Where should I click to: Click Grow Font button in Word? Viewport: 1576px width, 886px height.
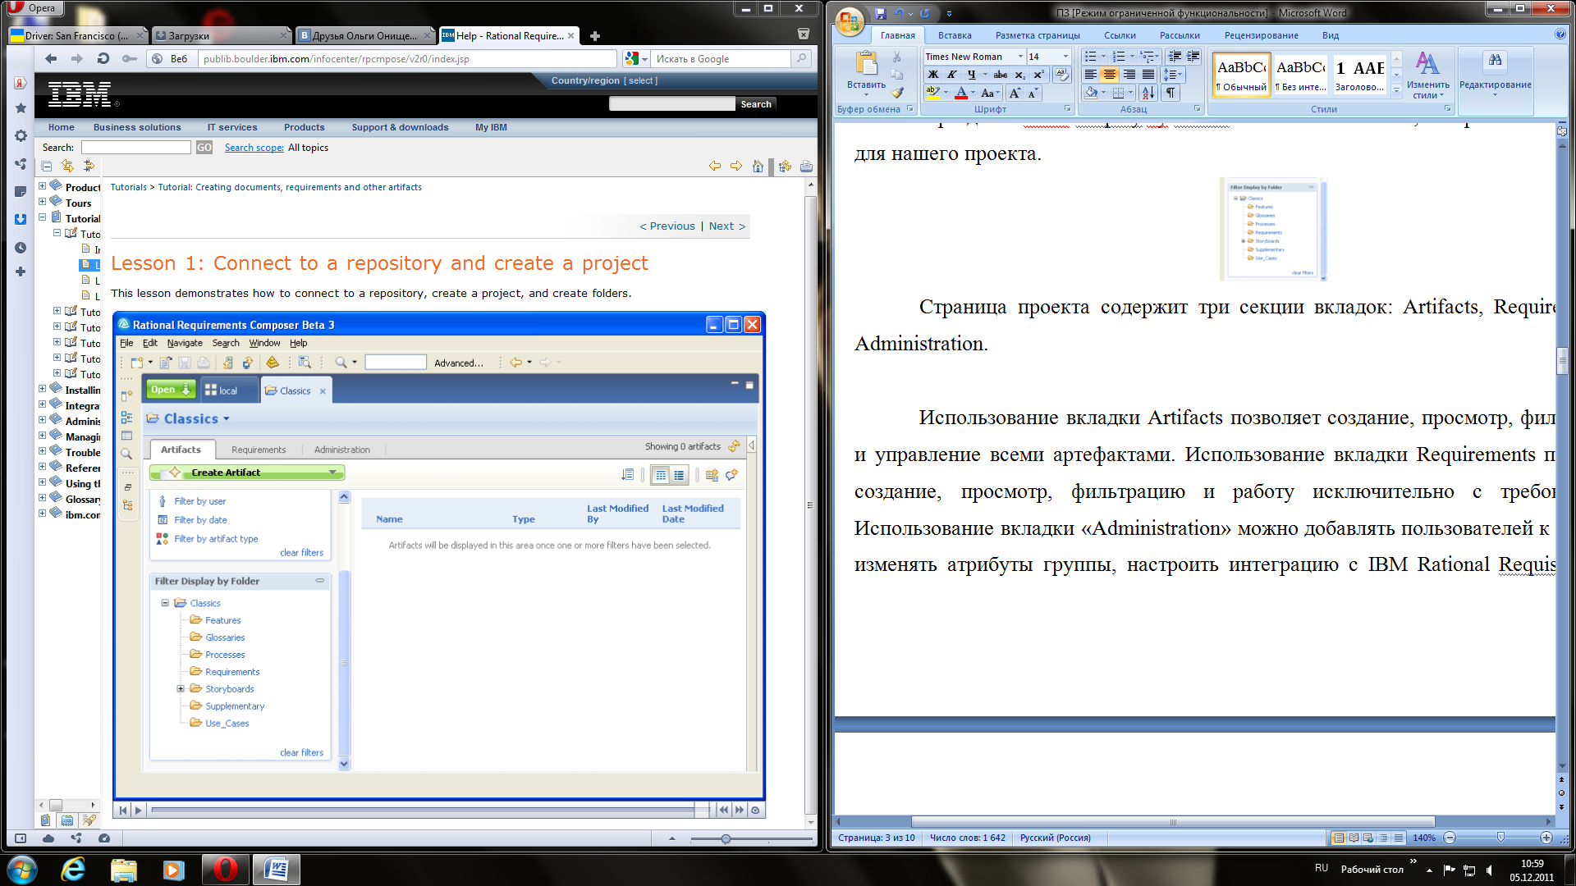click(1015, 93)
